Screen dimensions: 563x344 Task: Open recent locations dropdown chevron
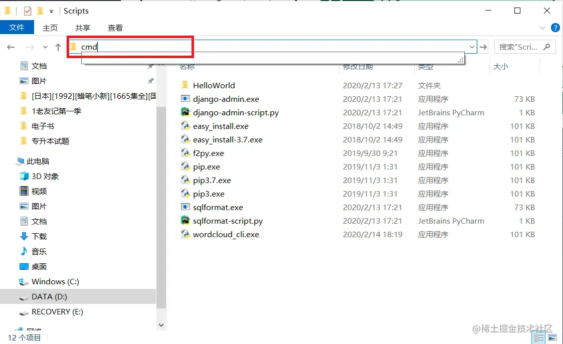coord(45,47)
